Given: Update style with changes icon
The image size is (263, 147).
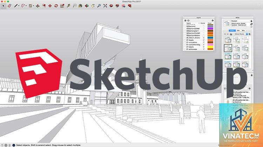Looking at the screenshot, I should click(251, 27).
